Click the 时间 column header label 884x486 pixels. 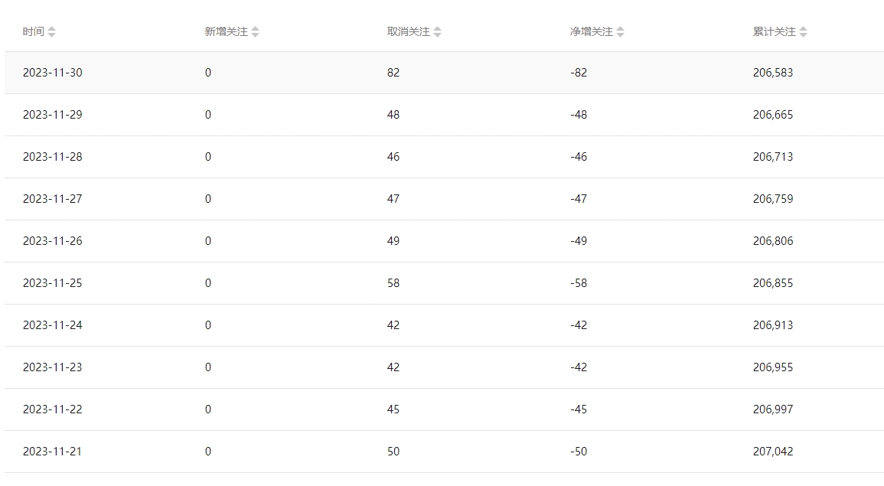pos(33,31)
